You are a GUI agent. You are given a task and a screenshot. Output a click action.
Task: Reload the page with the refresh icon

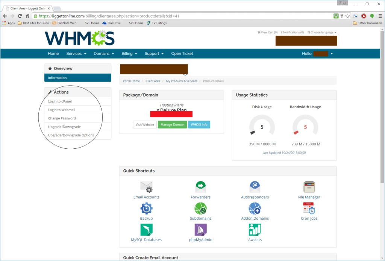coord(20,16)
